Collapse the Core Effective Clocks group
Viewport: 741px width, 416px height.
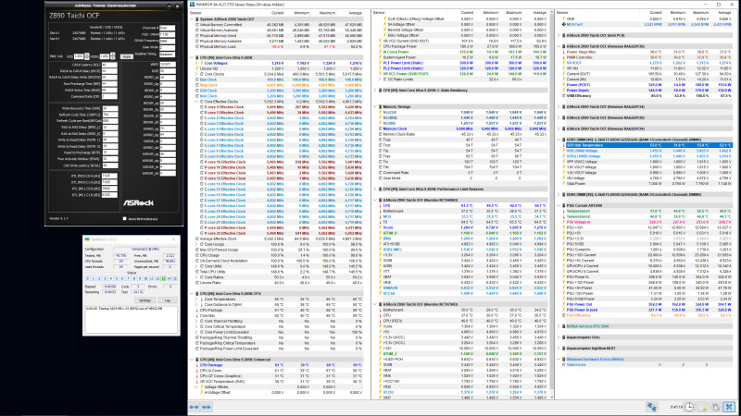[196, 102]
